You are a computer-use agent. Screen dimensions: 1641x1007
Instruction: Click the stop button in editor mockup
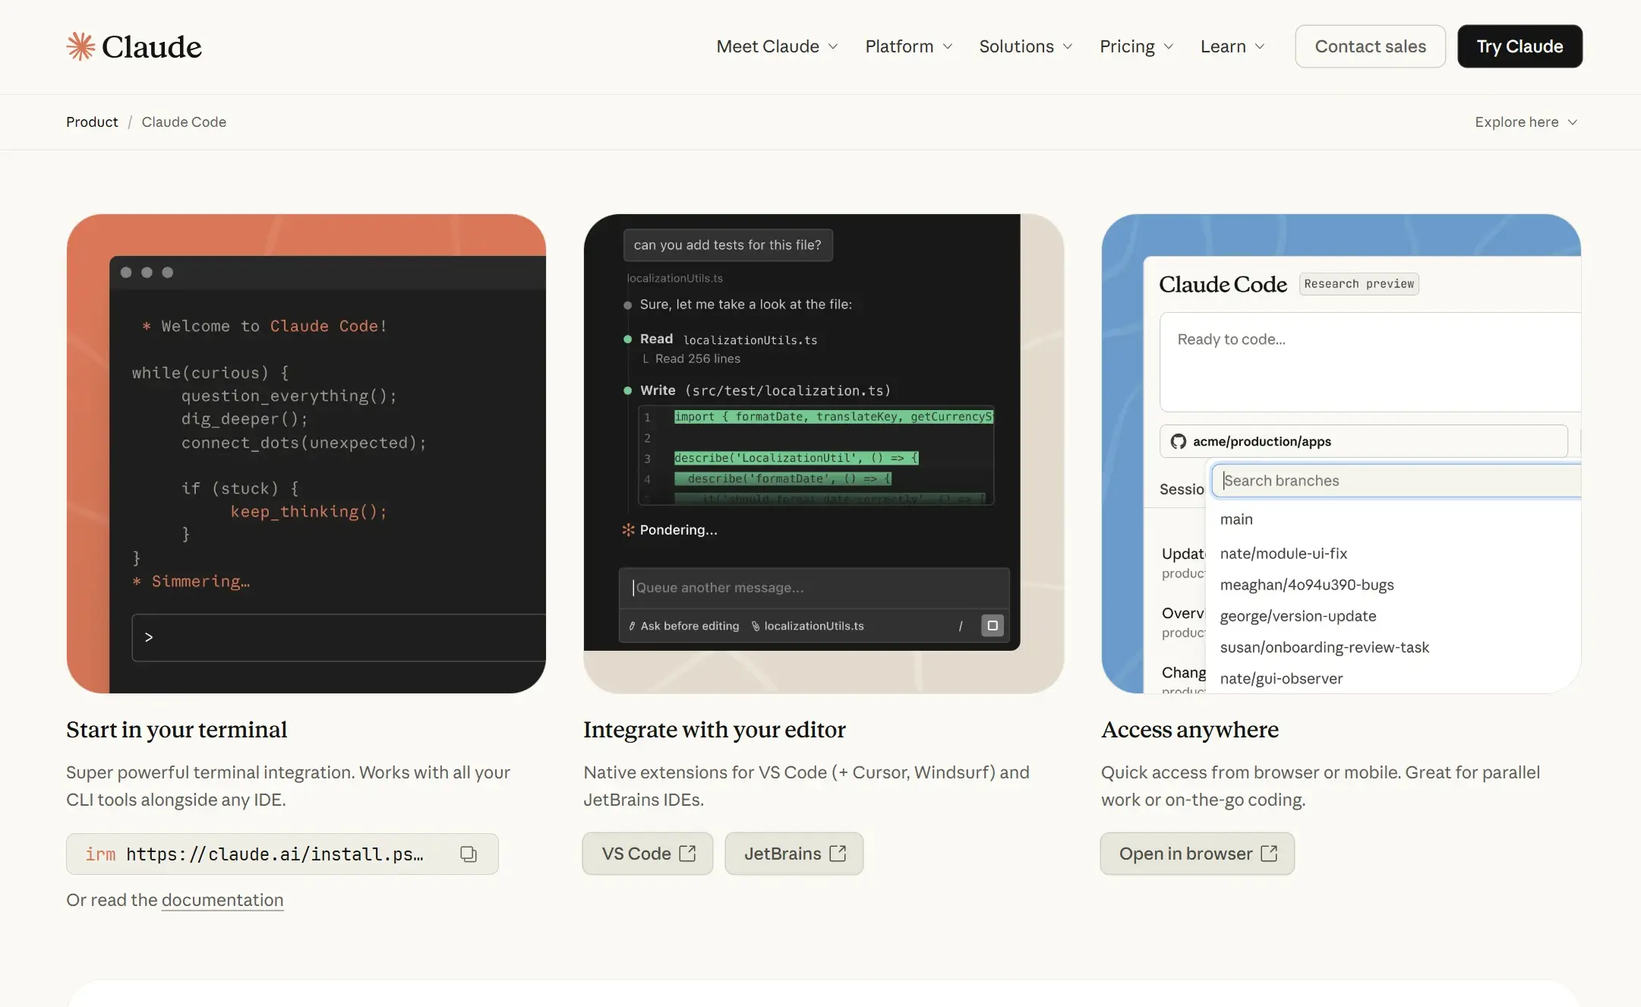coord(992,626)
